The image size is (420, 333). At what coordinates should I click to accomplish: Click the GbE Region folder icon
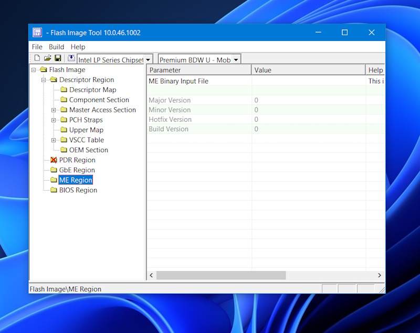point(54,170)
